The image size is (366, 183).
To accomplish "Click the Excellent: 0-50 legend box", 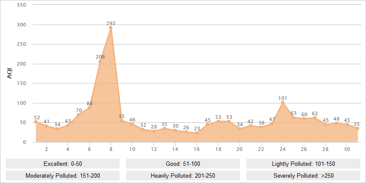I will click(x=63, y=164).
